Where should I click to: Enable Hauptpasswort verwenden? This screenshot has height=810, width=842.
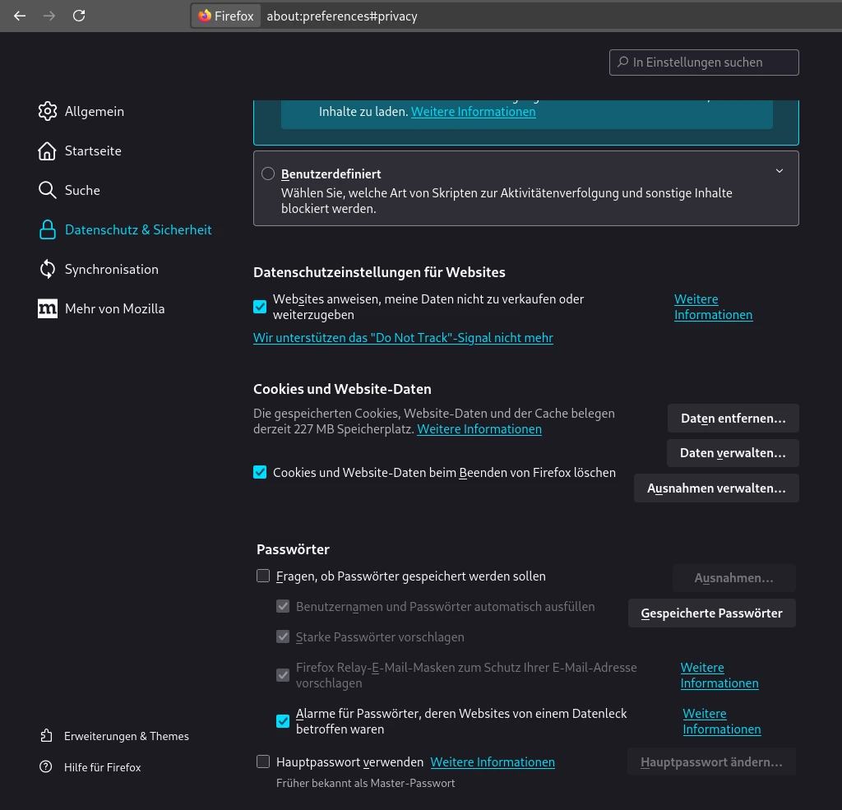(x=263, y=761)
